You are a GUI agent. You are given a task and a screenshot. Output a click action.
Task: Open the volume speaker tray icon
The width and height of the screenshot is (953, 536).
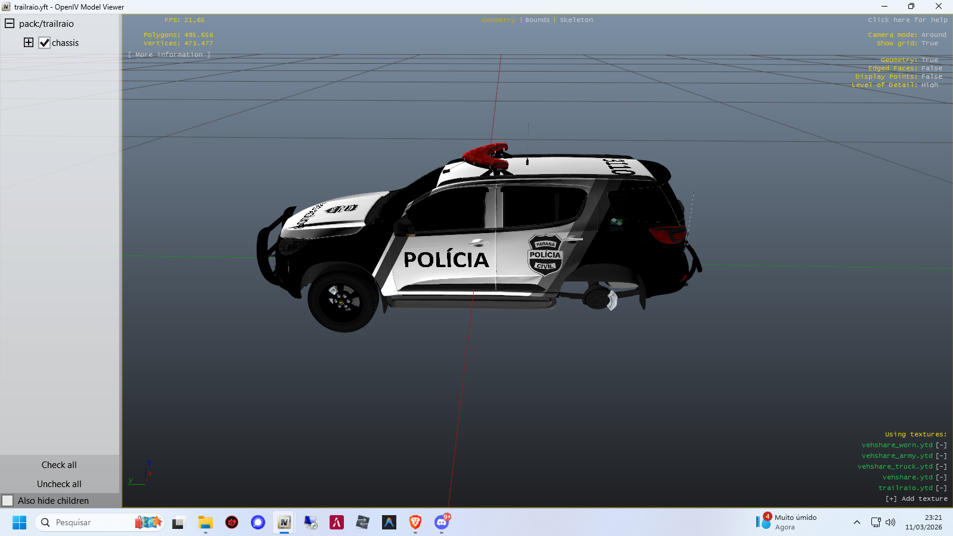890,522
